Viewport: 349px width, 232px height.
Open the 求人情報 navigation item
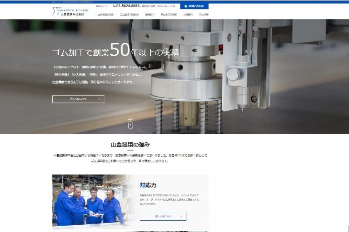(204, 14)
